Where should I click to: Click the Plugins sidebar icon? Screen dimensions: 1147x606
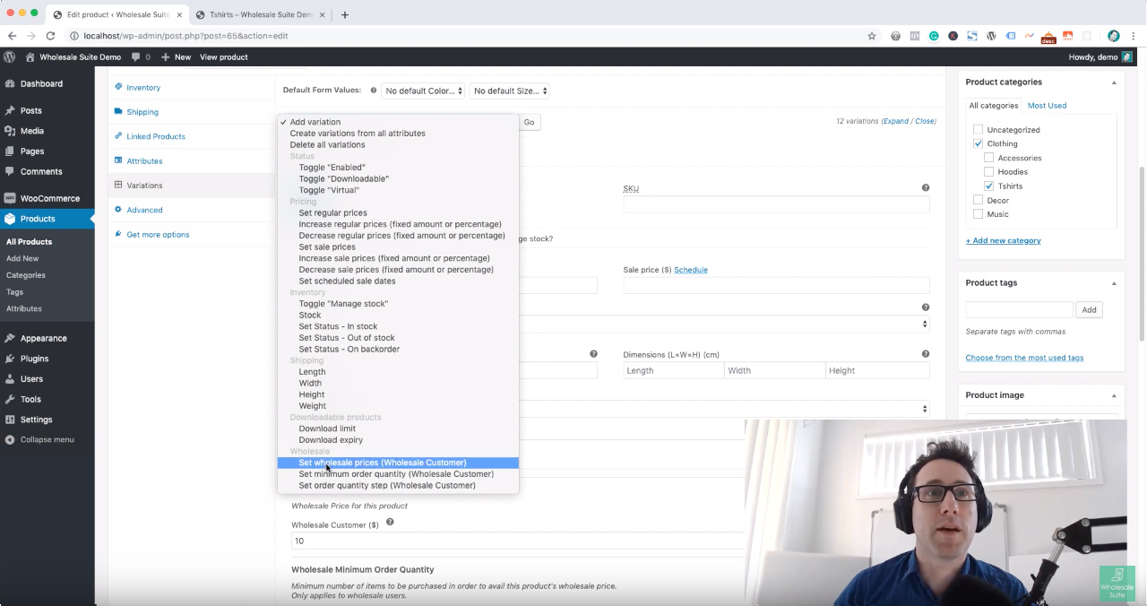pyautogui.click(x=10, y=359)
